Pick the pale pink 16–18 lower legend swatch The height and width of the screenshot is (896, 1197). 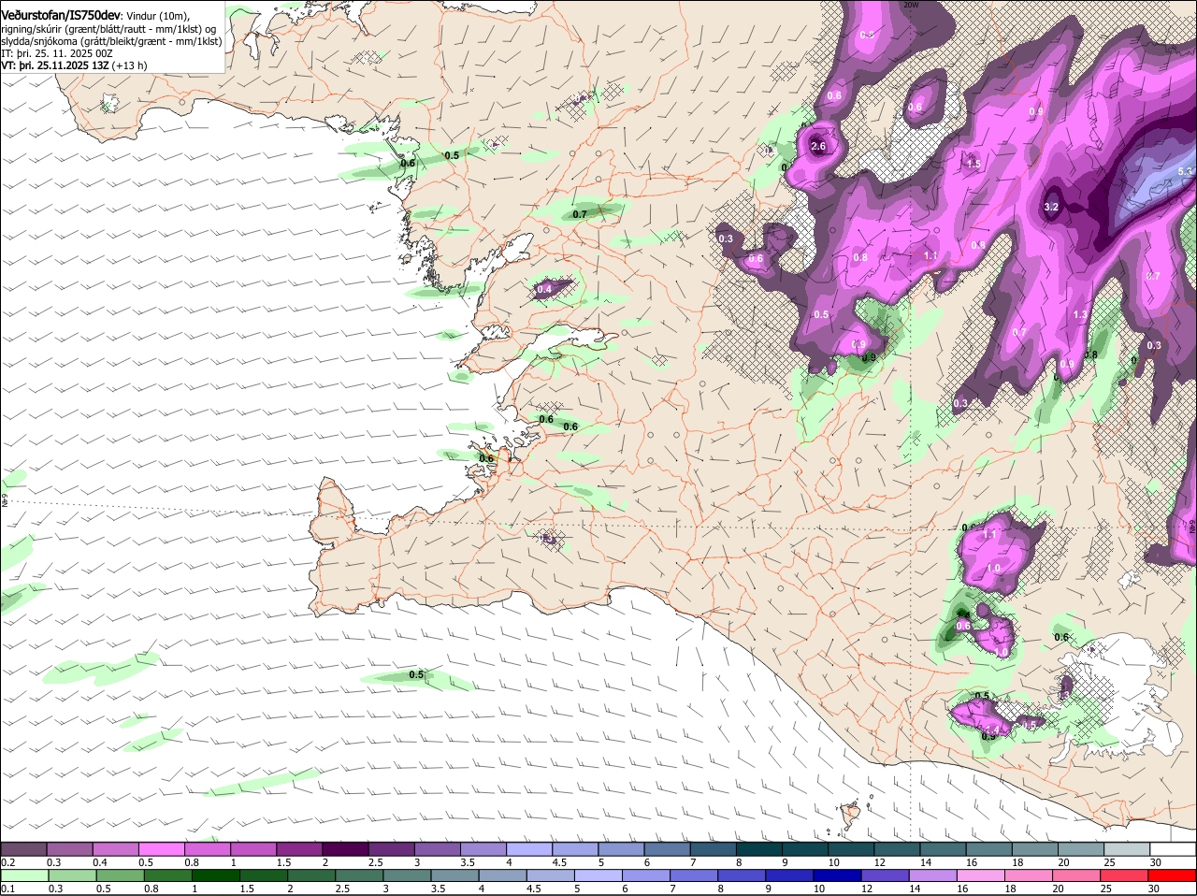pos(981,875)
